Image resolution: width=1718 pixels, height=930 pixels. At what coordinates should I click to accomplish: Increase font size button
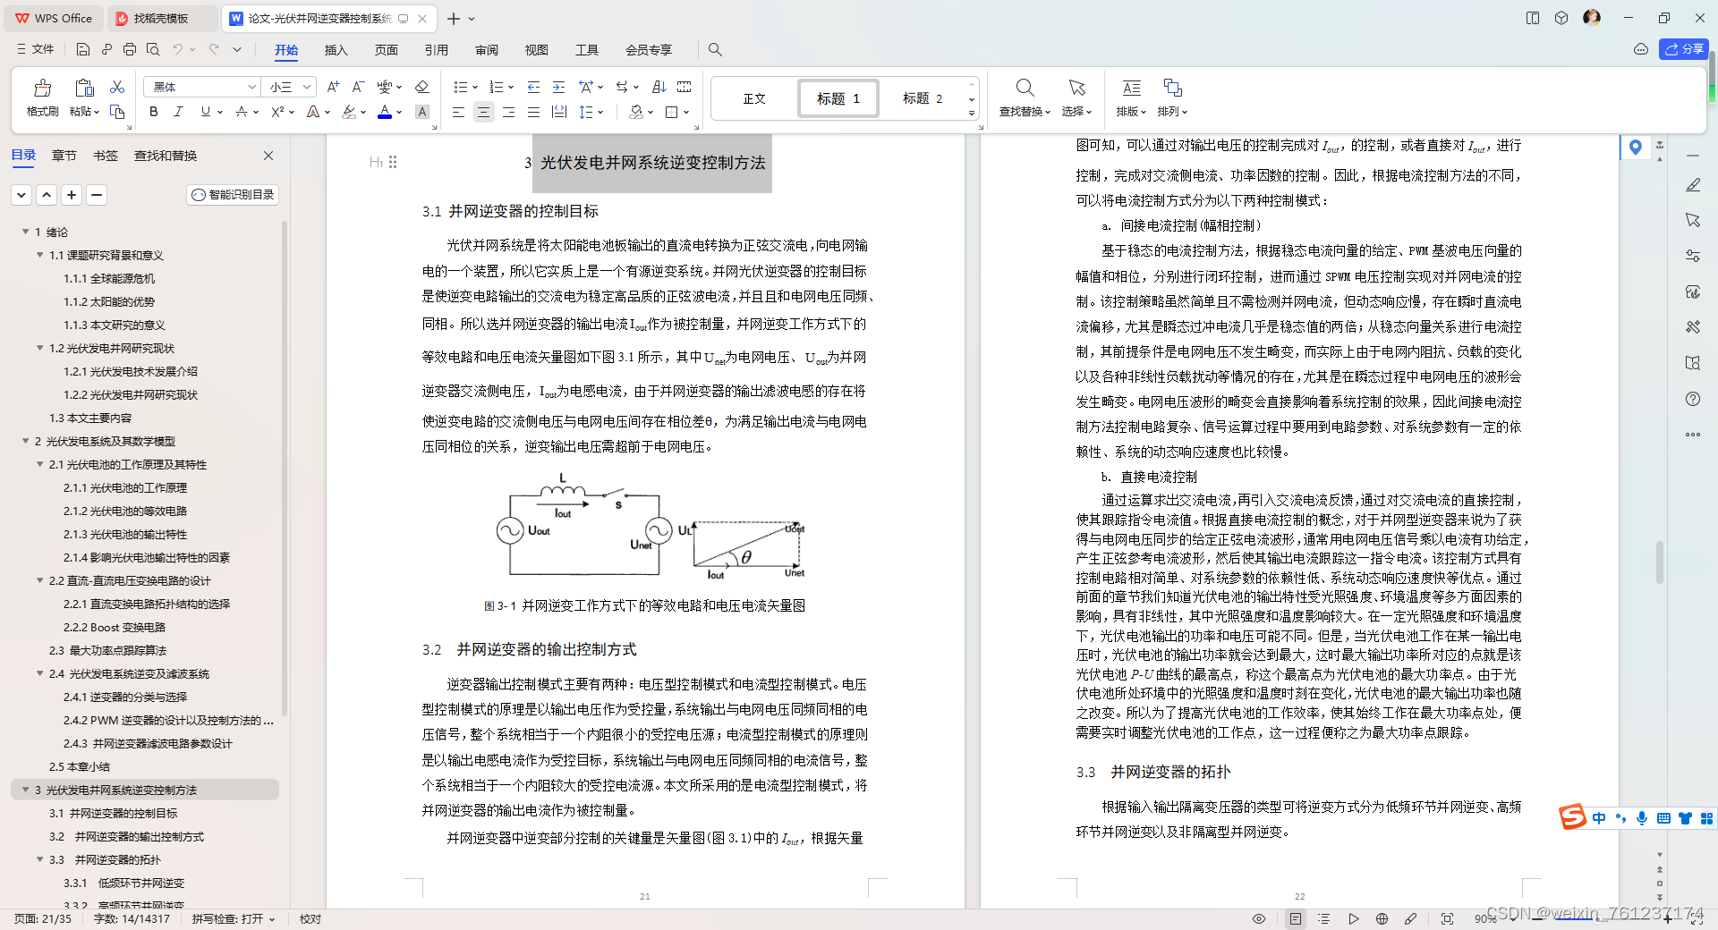point(333,87)
